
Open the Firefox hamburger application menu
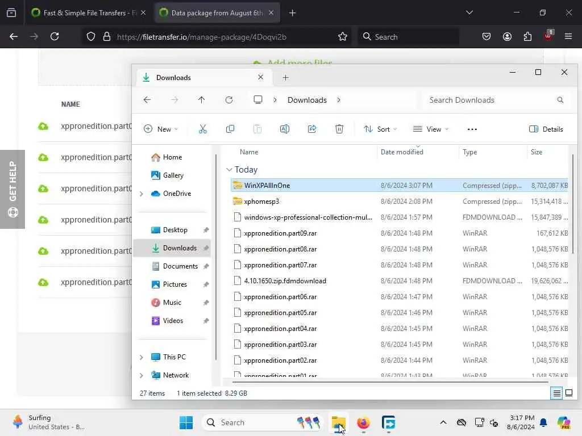pos(568,36)
